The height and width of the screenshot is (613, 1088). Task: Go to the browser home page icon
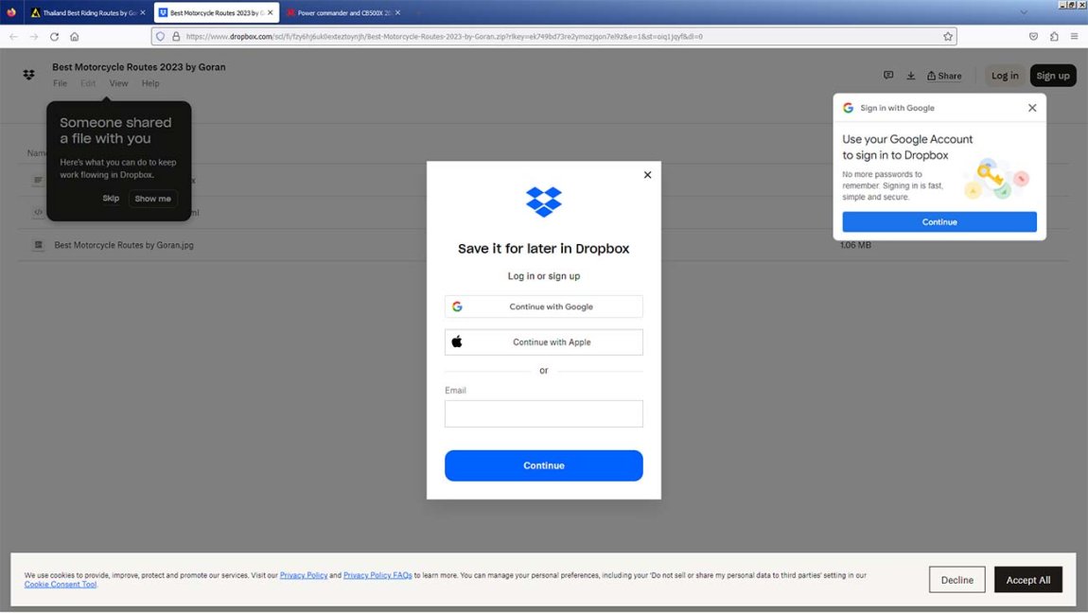75,37
